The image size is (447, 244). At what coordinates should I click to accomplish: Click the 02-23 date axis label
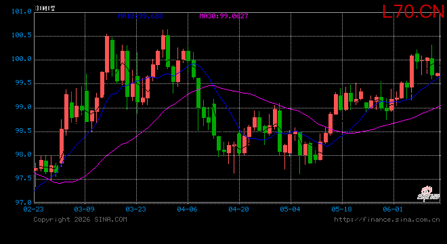34,209
